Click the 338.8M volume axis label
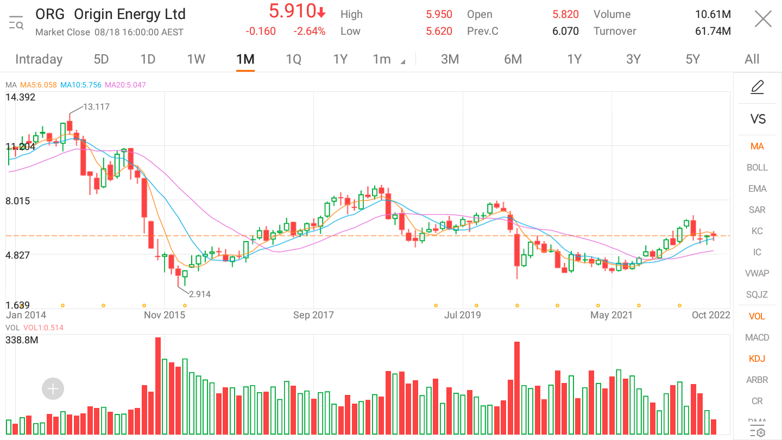This screenshot has height=440, width=782. point(22,340)
